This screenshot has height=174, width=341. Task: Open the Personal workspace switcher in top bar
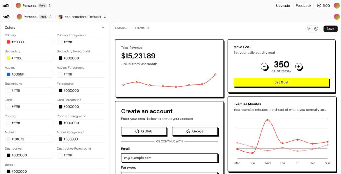(x=34, y=5)
